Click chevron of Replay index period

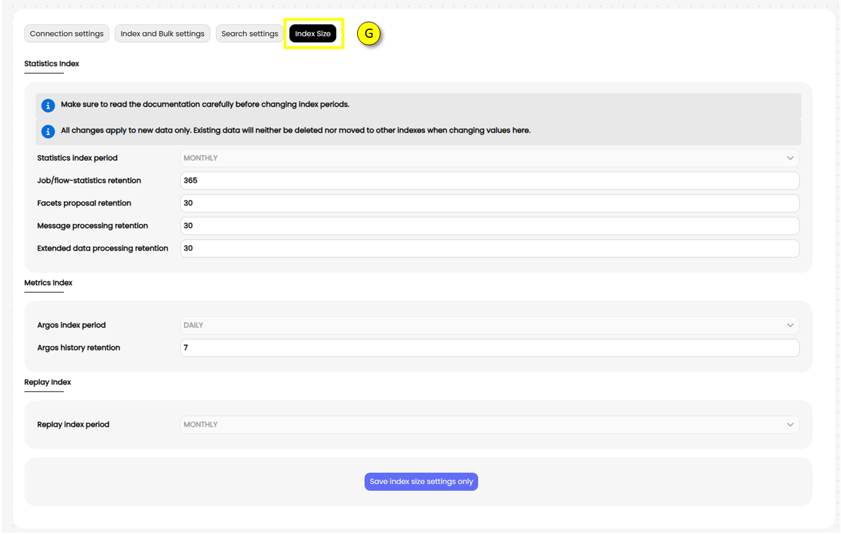pos(790,424)
